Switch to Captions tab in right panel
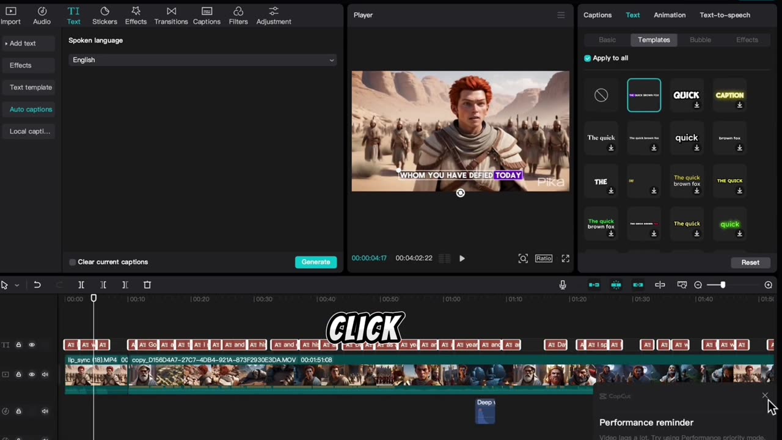The width and height of the screenshot is (782, 440). pyautogui.click(x=597, y=15)
